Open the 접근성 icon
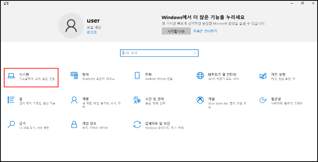The image size is (318, 162). pos(263,100)
